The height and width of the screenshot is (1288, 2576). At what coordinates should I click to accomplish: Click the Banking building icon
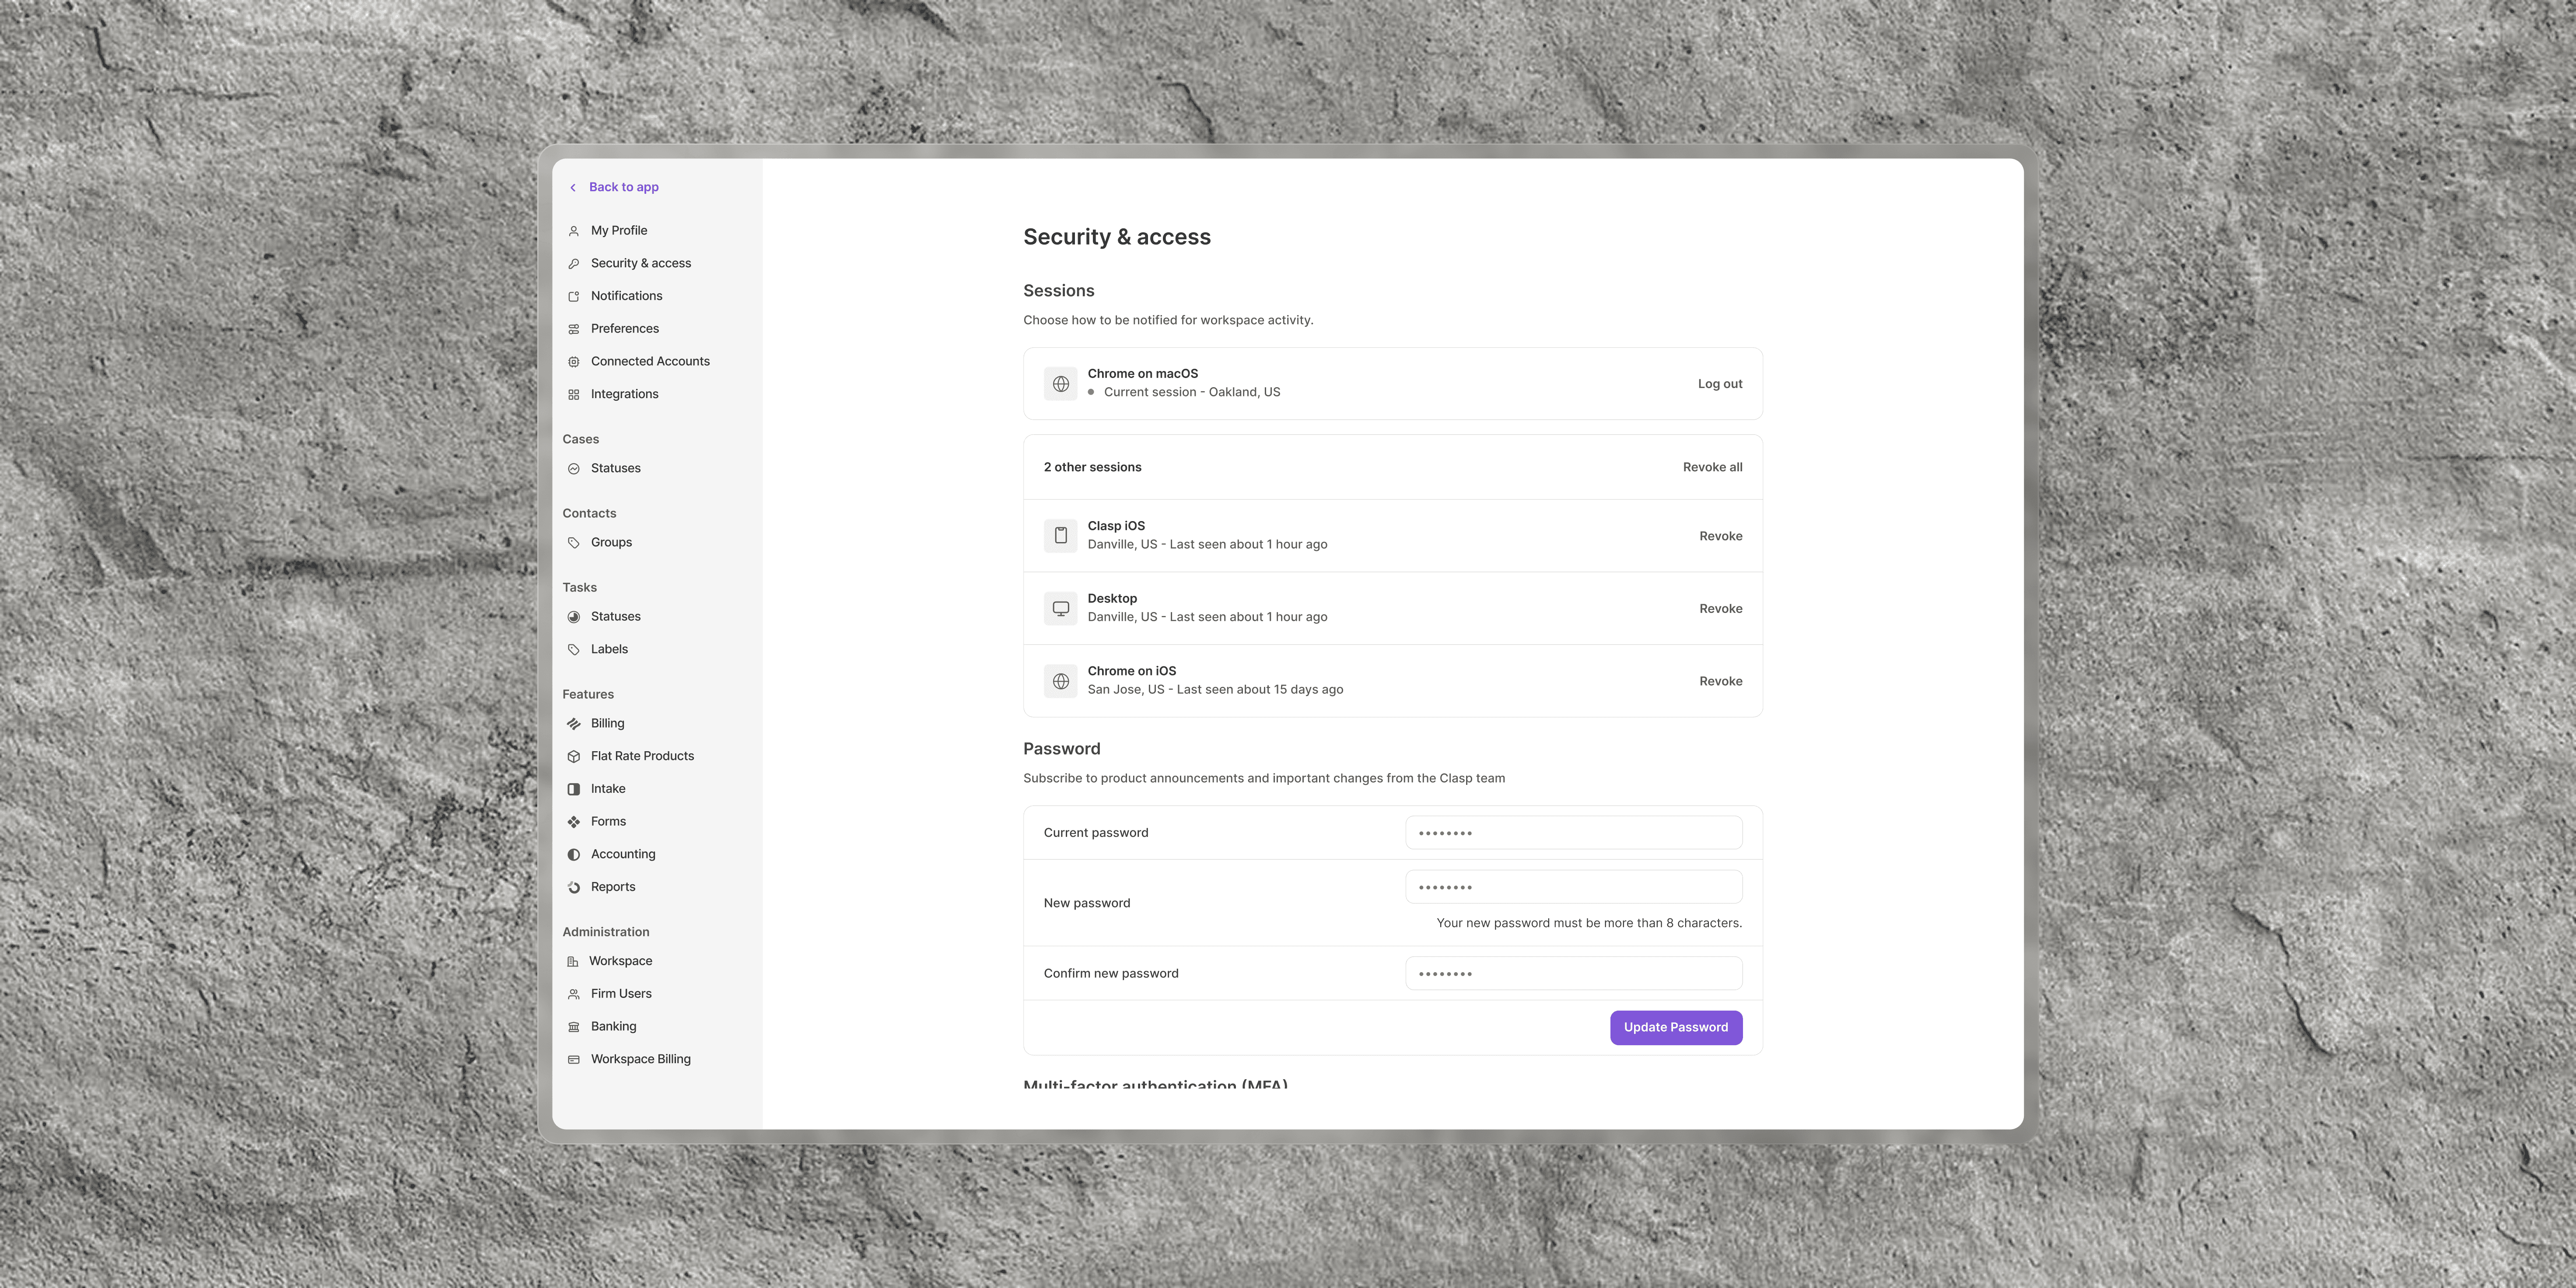[x=574, y=1027]
